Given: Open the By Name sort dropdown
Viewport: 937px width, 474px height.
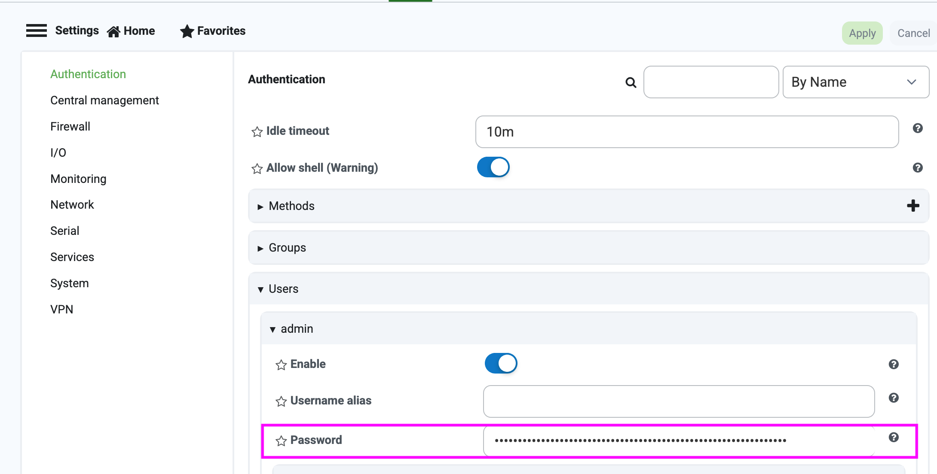Looking at the screenshot, I should pos(855,82).
